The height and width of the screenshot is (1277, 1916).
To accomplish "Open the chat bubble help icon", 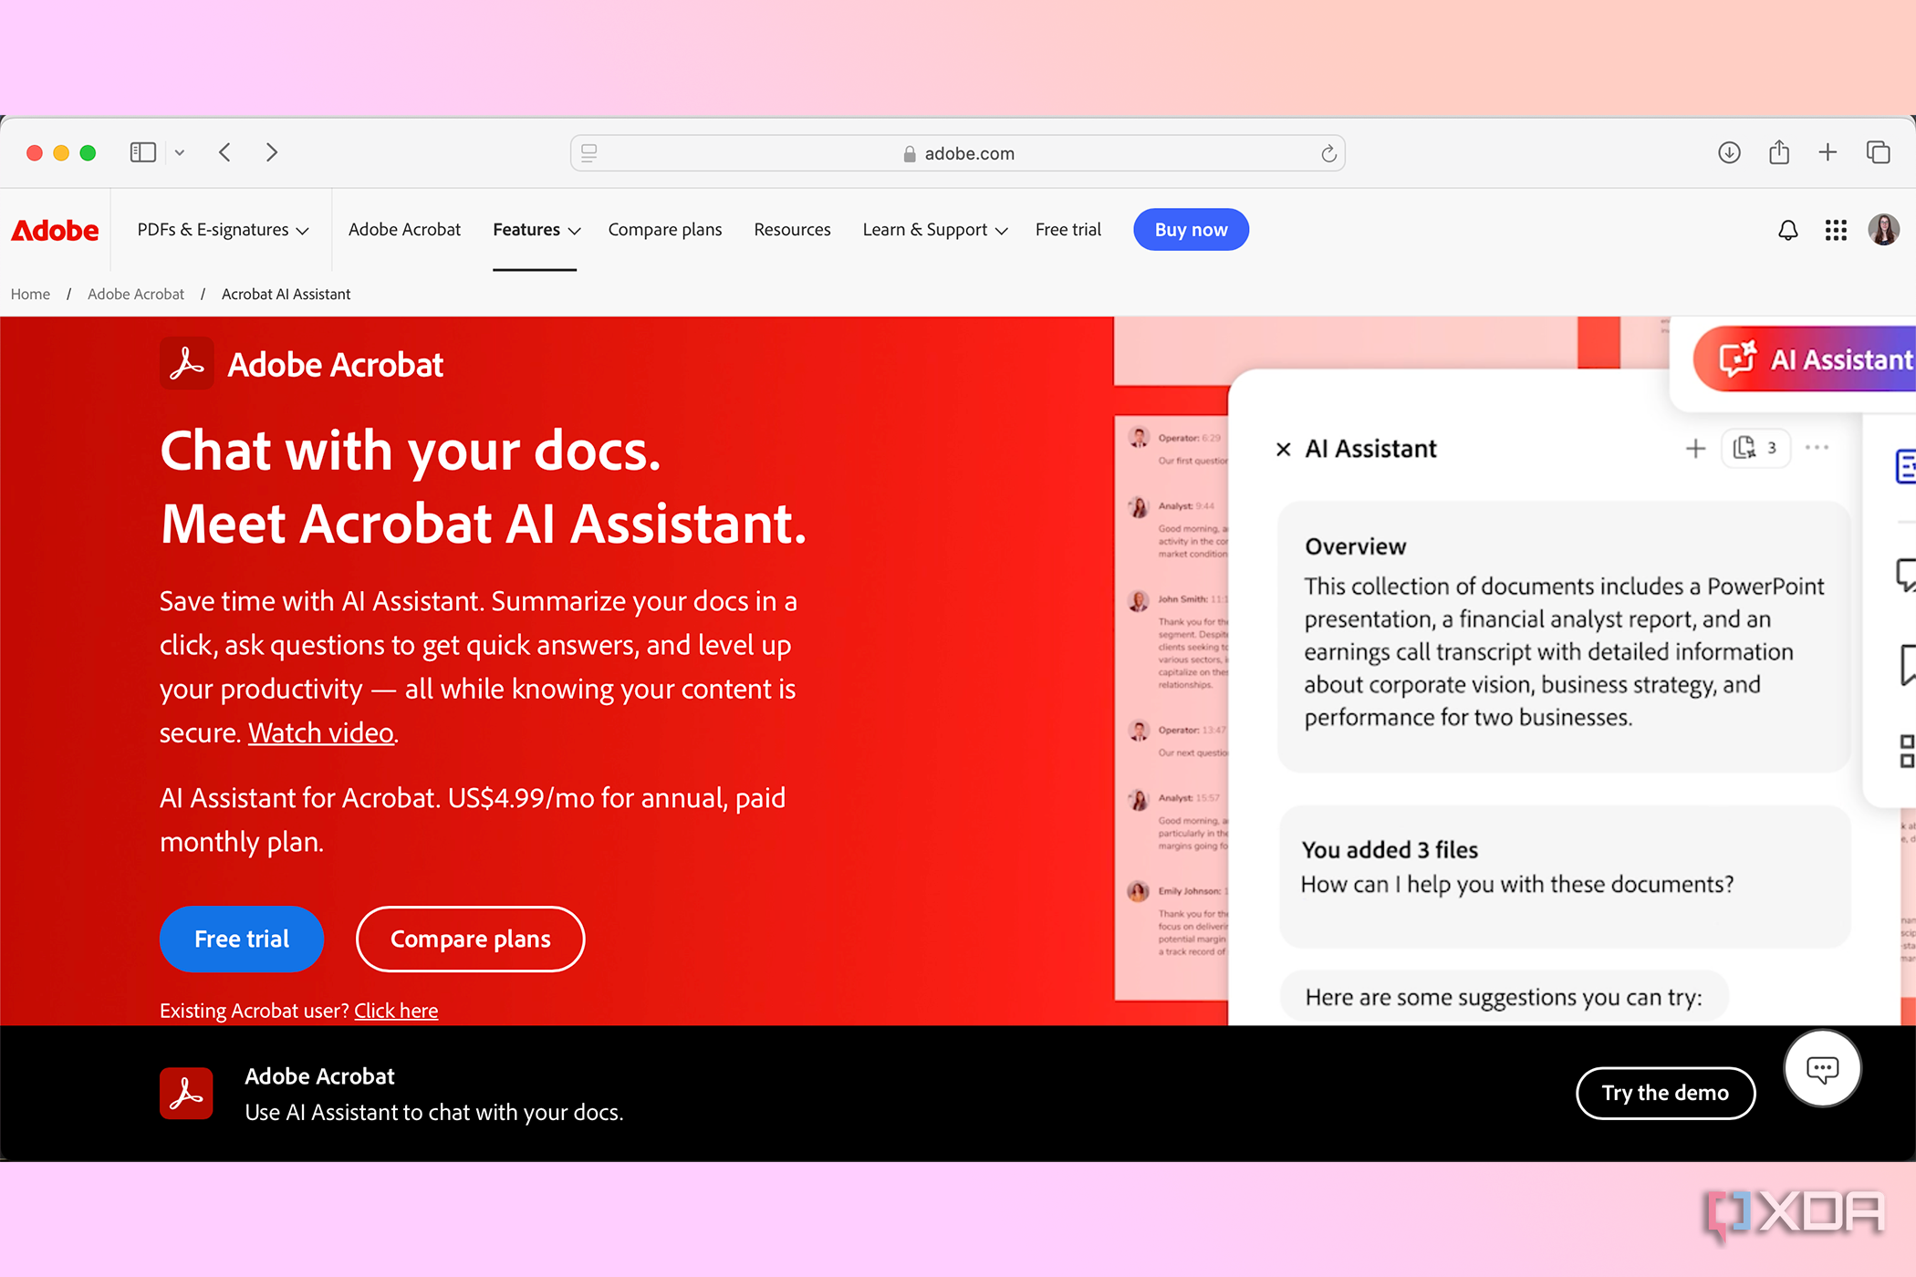I will tap(1822, 1069).
